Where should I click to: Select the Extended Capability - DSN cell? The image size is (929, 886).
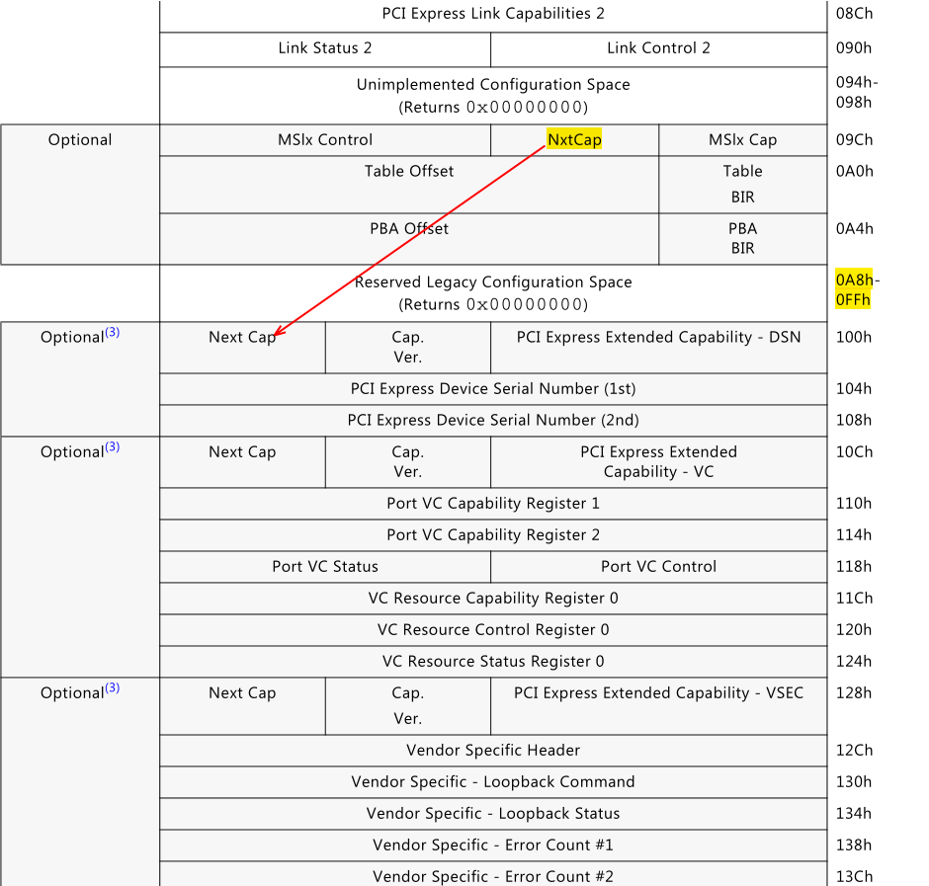[x=659, y=348]
